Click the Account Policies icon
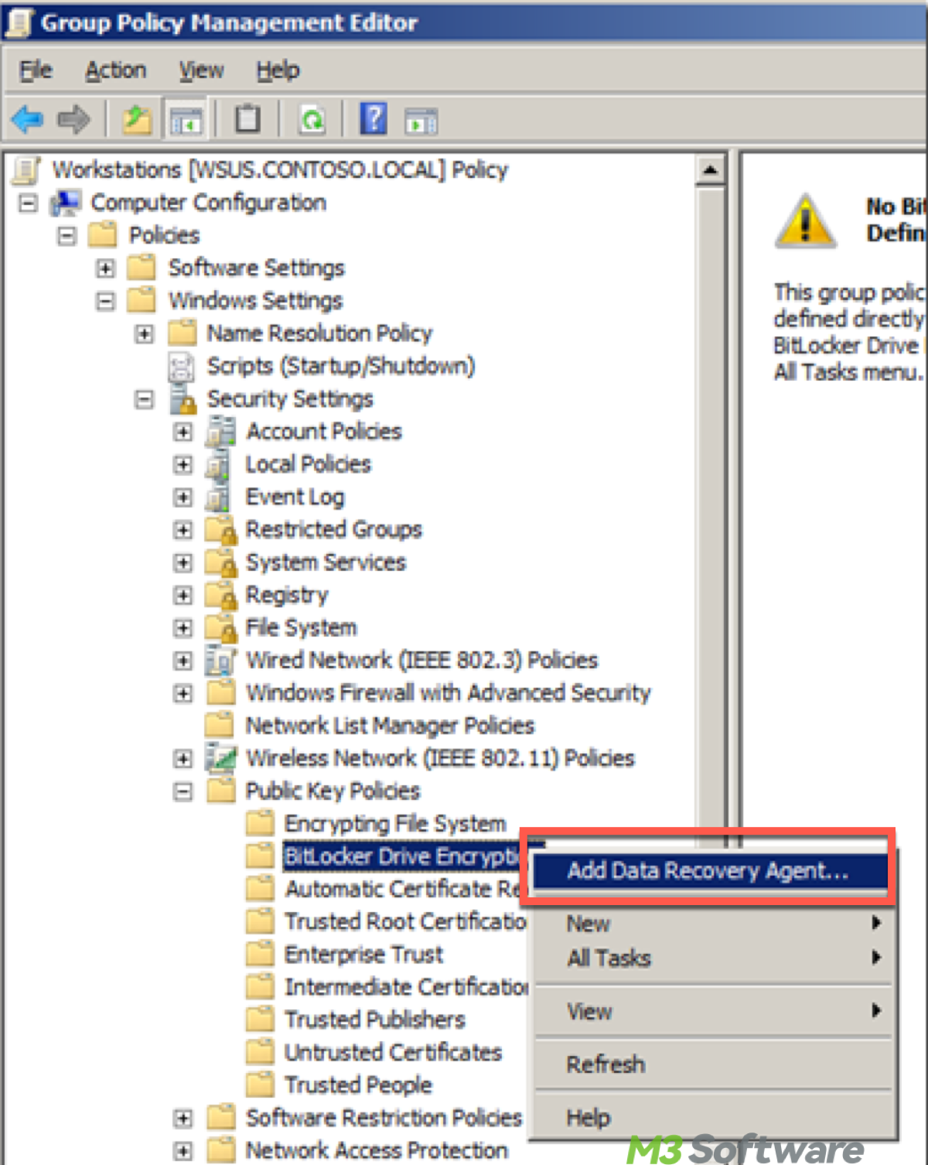The width and height of the screenshot is (928, 1165). 220,432
